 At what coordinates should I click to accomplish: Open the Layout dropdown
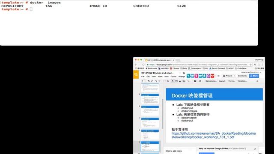point(222,81)
